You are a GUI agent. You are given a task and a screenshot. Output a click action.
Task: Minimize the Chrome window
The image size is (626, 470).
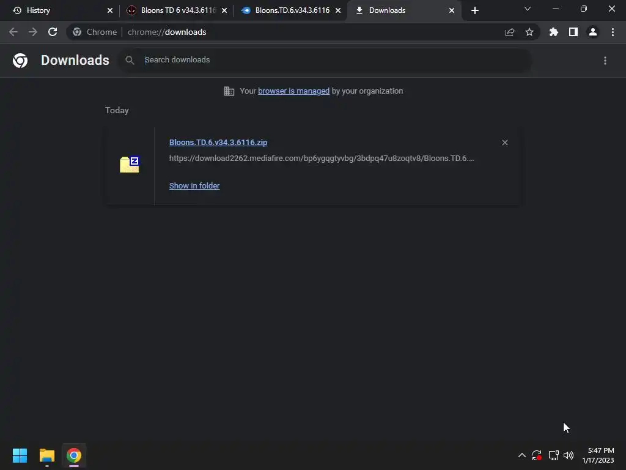[555, 9]
